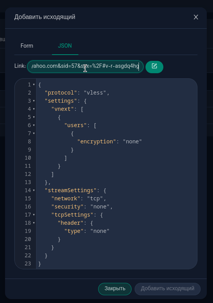The width and height of the screenshot is (213, 303).
Task: Collapse the user object on line 7
Action: (x=34, y=133)
